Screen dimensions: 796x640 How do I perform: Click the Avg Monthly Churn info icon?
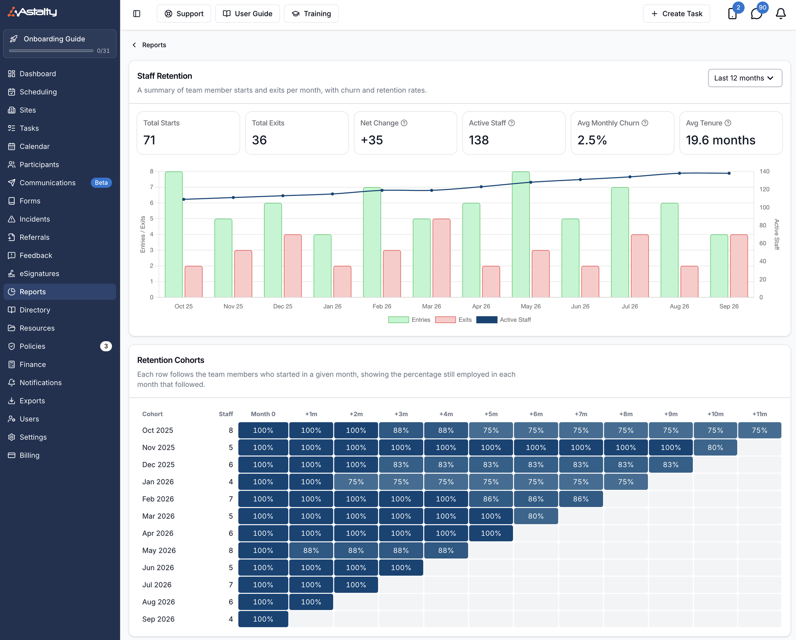645,123
